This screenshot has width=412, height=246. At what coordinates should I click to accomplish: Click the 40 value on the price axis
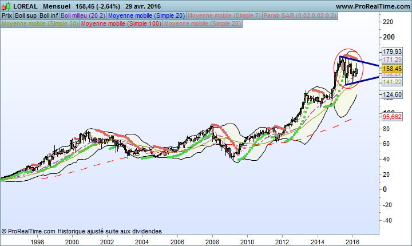click(x=386, y=159)
